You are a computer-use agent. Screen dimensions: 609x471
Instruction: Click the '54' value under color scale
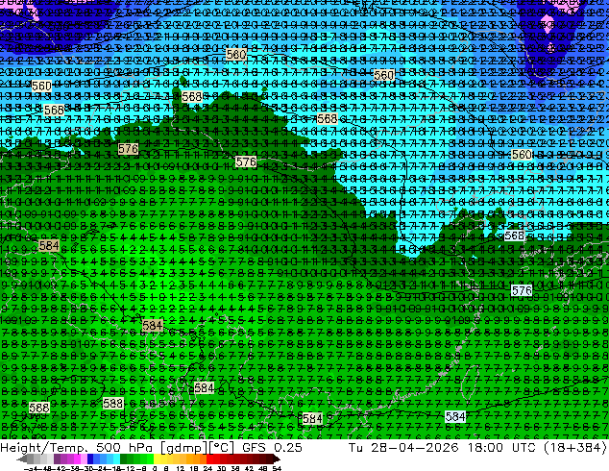click(277, 468)
